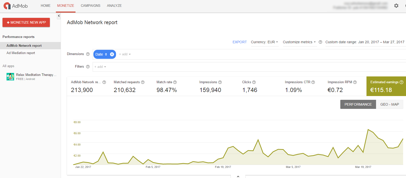Click help icon for Match rate

(175, 82)
